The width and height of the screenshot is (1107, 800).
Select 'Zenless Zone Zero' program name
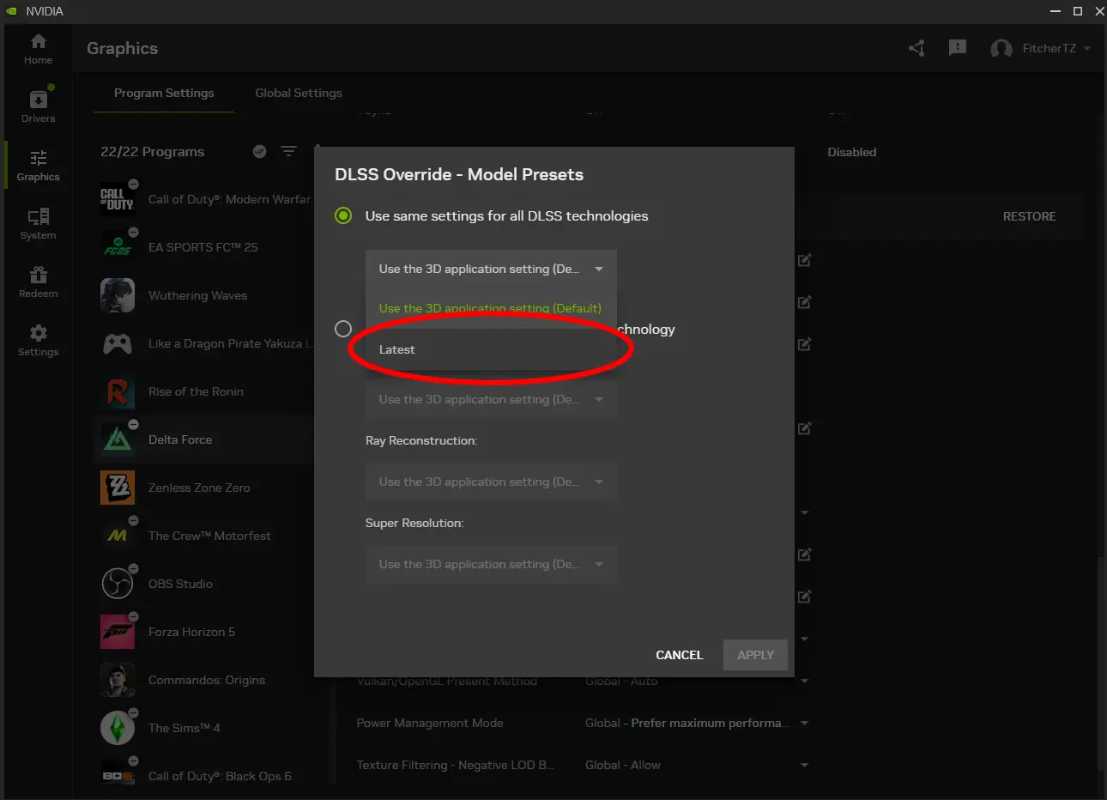click(x=199, y=488)
